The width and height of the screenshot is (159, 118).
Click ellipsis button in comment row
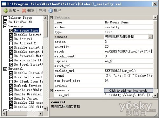tap(150, 37)
